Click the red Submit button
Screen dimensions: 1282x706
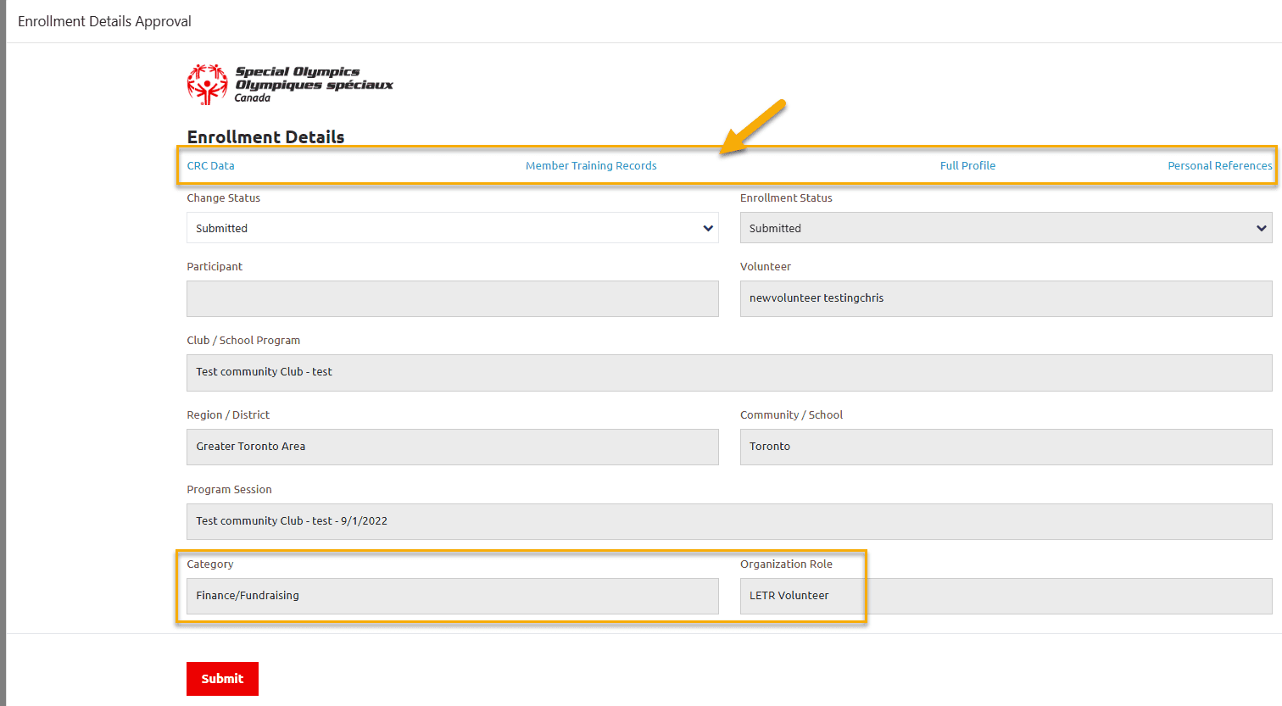[x=222, y=679]
